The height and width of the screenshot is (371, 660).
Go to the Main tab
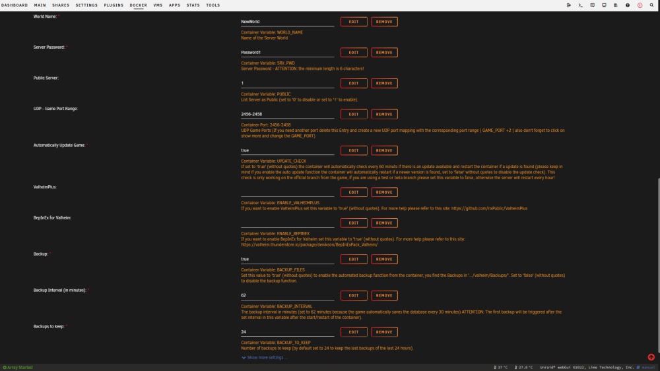40,5
